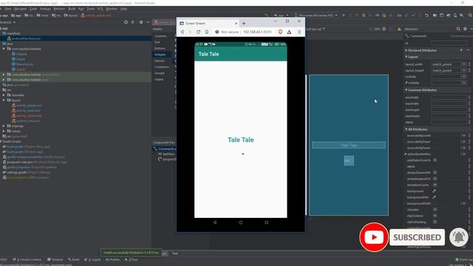Image resolution: width=473 pixels, height=266 pixels.
Task: Open the Logcat tool window tab
Action: [92, 259]
